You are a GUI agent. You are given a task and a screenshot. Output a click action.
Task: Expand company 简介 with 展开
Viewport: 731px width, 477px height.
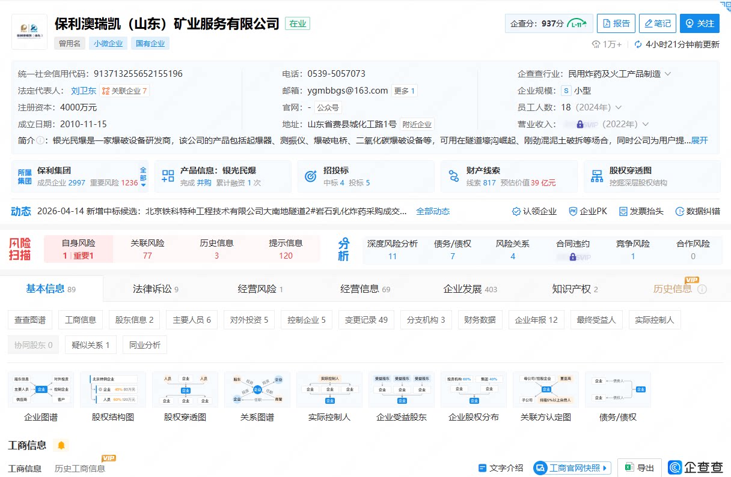[x=700, y=140]
